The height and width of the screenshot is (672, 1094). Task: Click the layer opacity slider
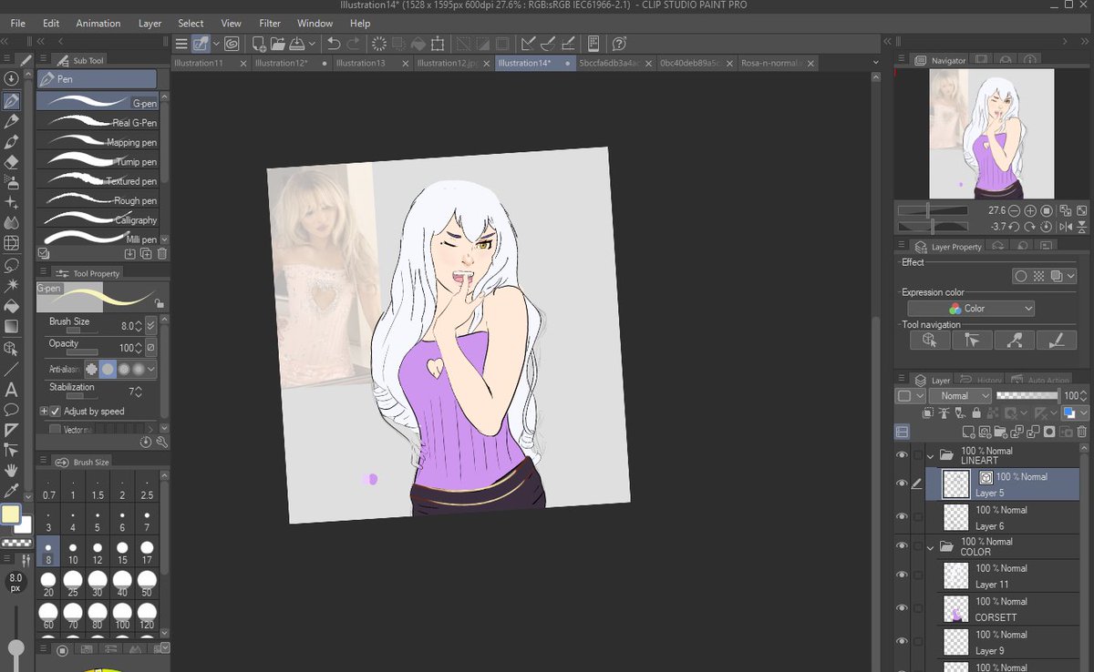click(1028, 396)
